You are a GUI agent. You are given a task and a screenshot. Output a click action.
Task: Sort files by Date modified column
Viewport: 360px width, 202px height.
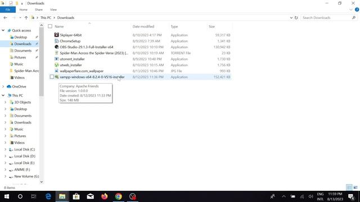pos(143,26)
